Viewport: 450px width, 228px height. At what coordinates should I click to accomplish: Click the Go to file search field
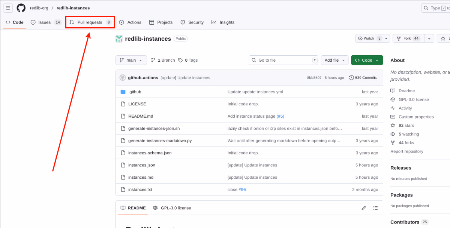(x=283, y=60)
